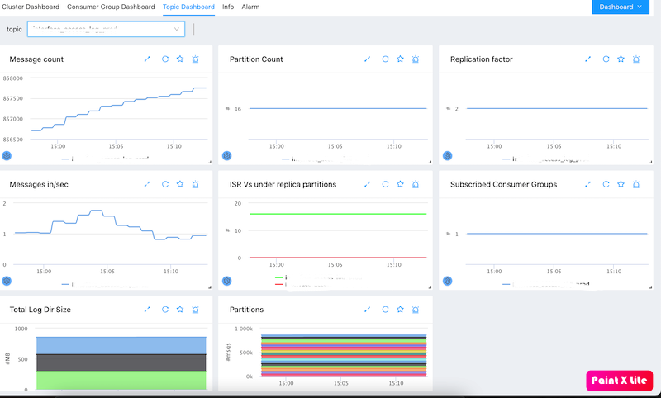
Task: Refresh the Subscribed Consumer Groups panel
Action: click(606, 184)
